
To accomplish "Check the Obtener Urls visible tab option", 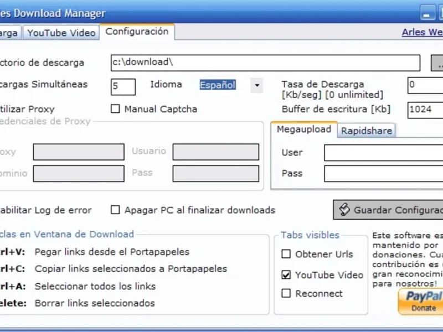I will [286, 255].
